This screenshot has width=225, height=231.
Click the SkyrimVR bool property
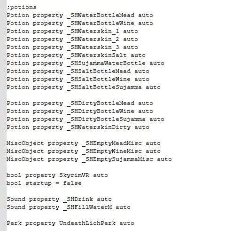coord(74,175)
